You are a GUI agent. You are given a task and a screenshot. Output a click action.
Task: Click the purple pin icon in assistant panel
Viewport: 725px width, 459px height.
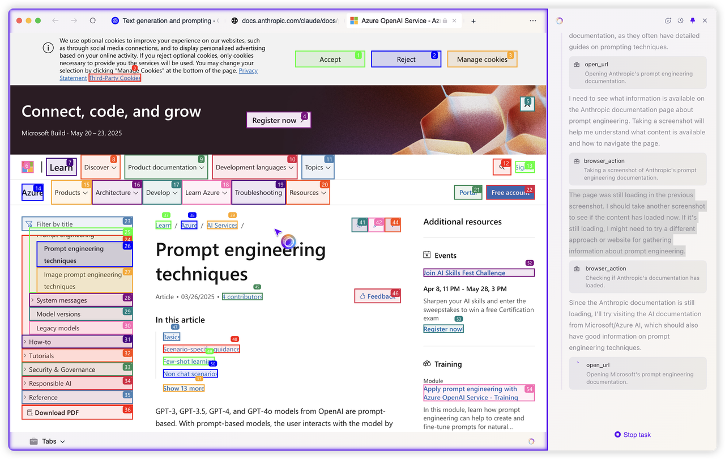pyautogui.click(x=692, y=20)
